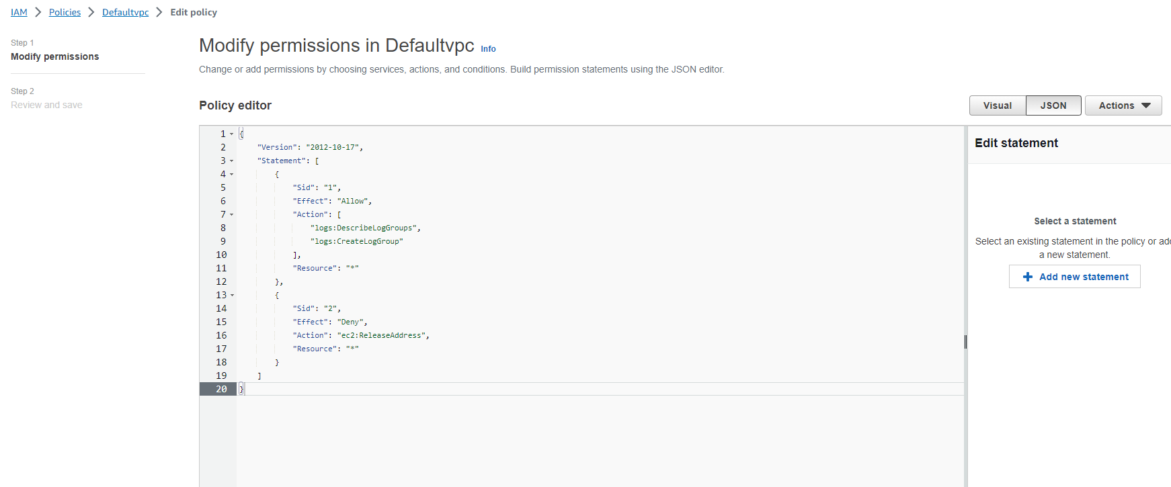Click the logs:DescribeLogGroups action text

click(365, 228)
